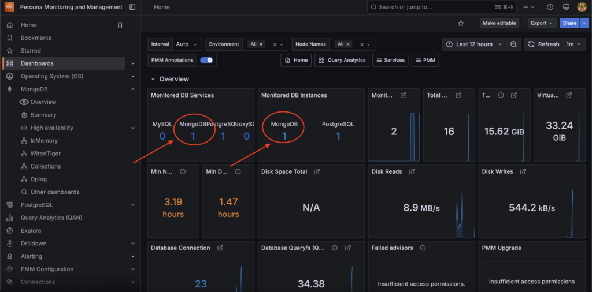The width and height of the screenshot is (592, 292).
Task: Collapse the MongoDB sidebar section
Action: pyautogui.click(x=133, y=89)
